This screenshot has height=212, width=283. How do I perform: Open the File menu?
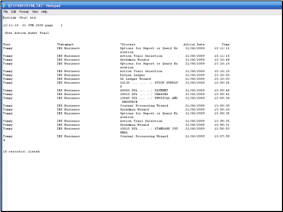click(6, 11)
